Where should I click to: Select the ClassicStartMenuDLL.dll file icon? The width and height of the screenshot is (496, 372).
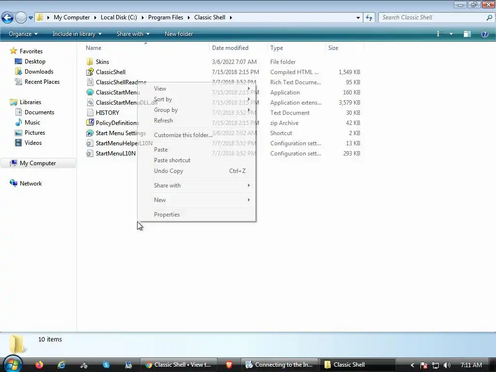90,103
